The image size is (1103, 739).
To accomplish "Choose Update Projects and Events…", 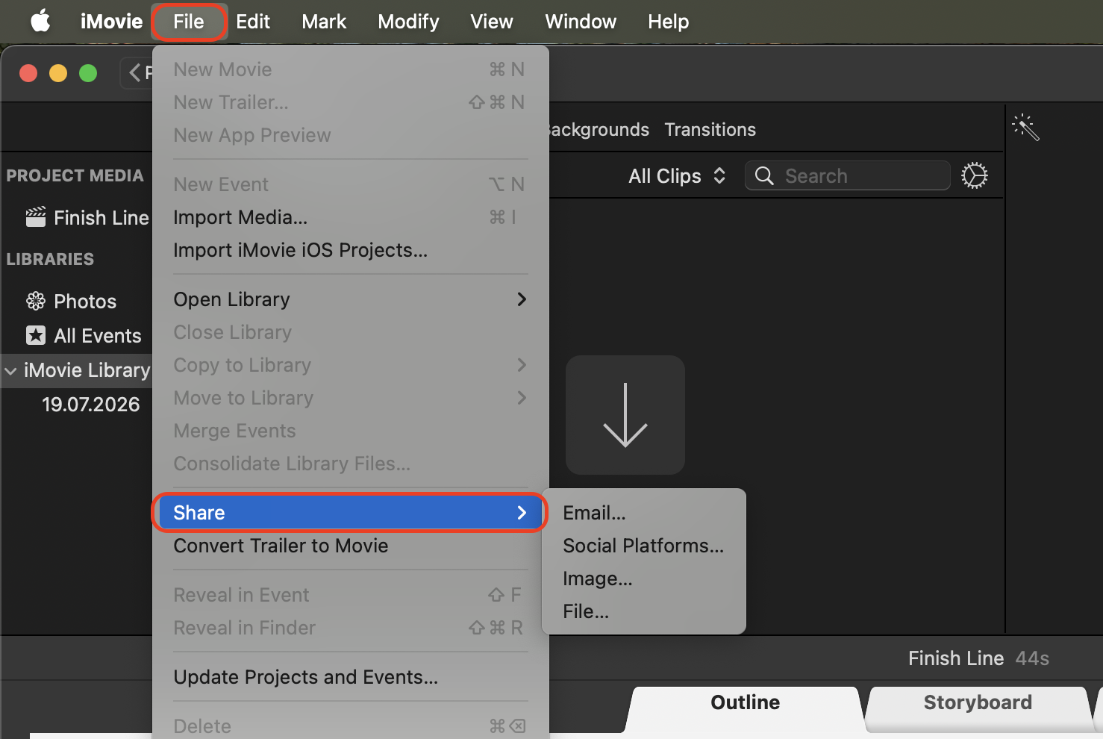I will point(351,677).
